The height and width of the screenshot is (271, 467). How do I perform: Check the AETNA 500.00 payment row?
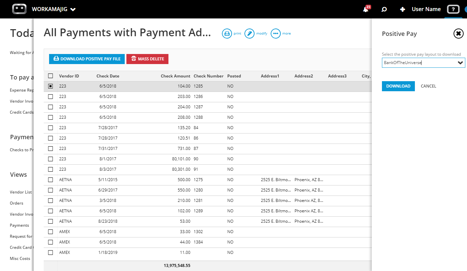pyautogui.click(x=50, y=179)
